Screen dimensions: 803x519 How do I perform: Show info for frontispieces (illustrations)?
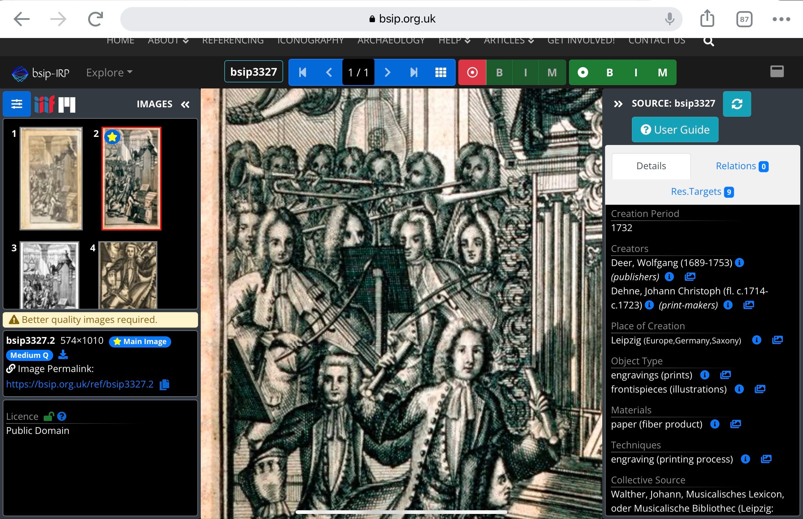point(739,389)
